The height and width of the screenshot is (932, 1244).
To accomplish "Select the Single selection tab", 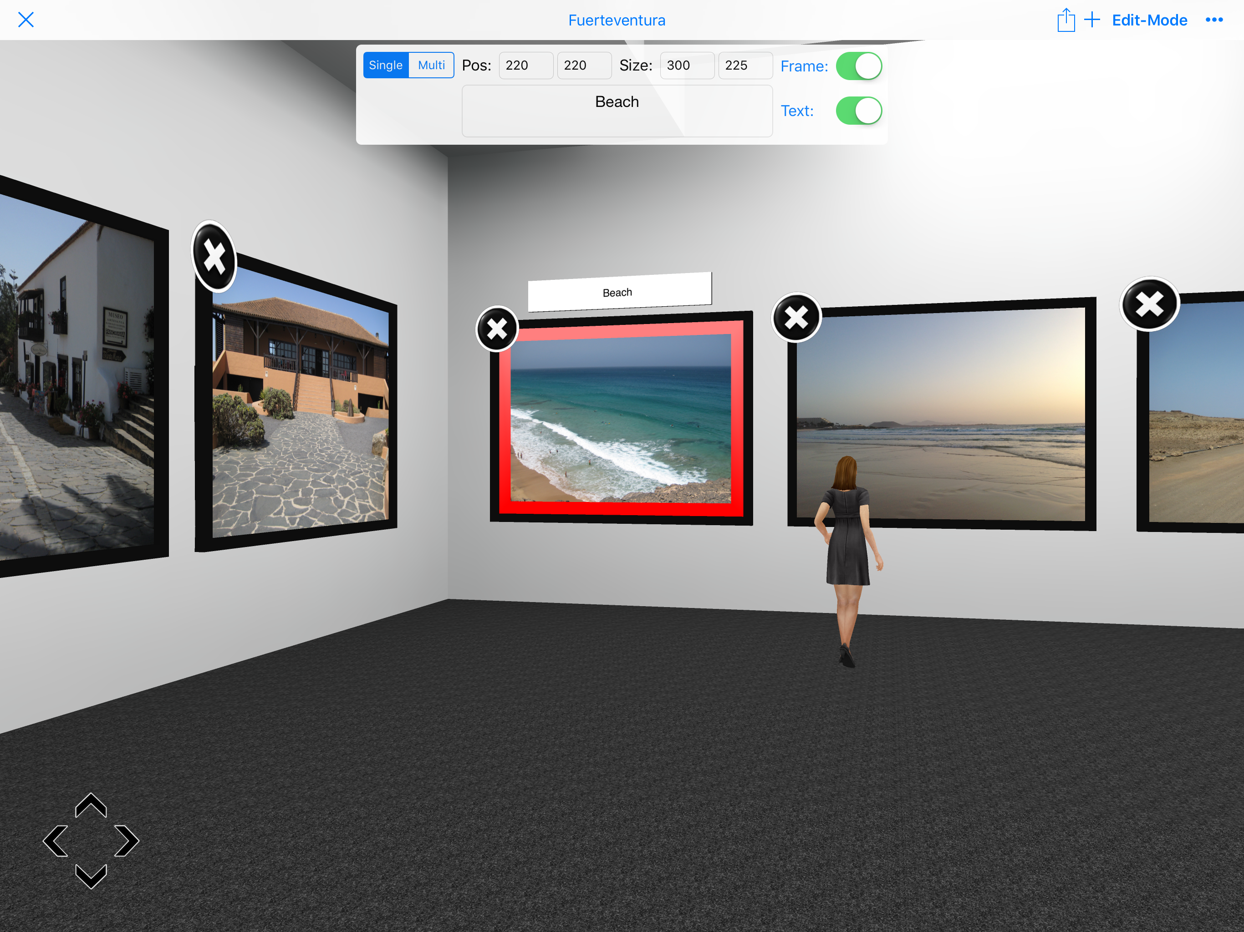I will [386, 65].
